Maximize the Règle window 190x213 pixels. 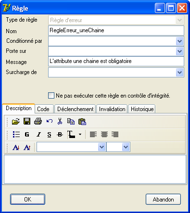coord(171,8)
